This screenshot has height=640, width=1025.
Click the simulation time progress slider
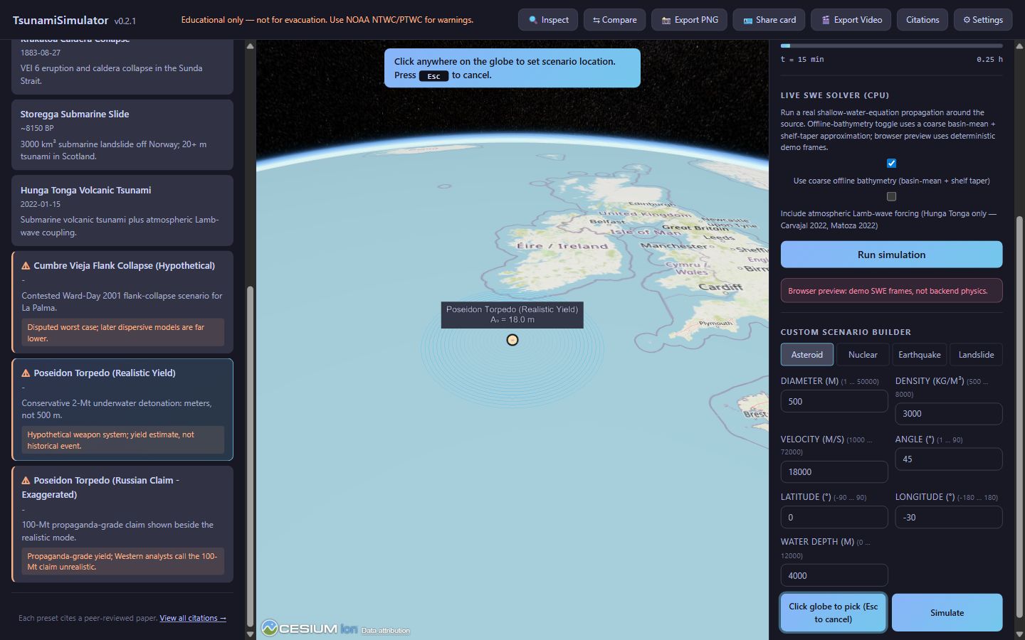tap(891, 46)
